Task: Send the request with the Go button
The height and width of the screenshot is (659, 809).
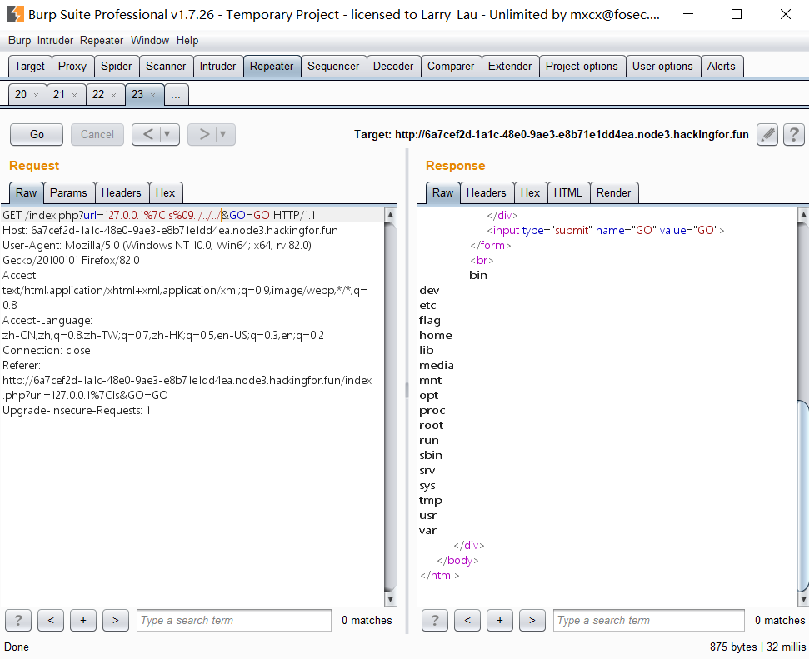Action: (37, 135)
